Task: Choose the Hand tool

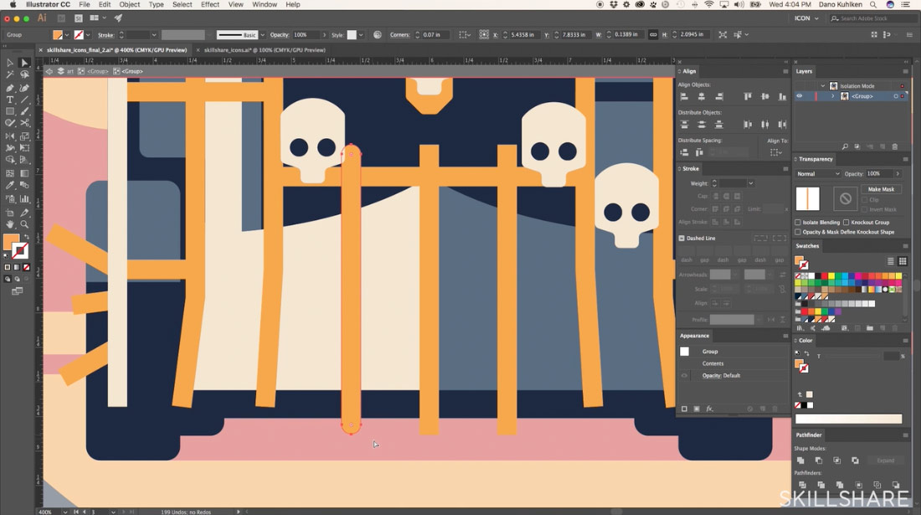Action: [10, 224]
